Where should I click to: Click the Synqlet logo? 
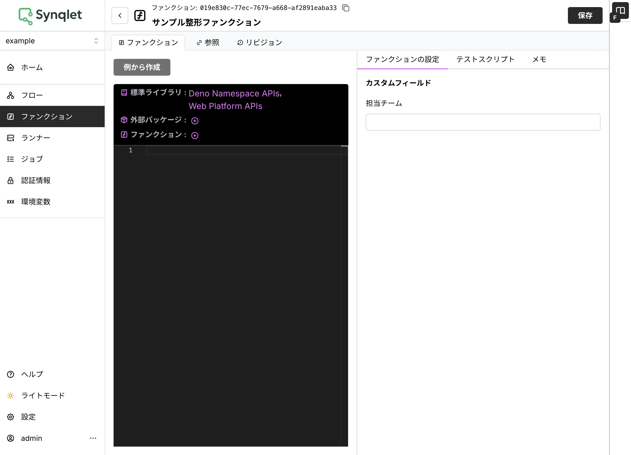(50, 15)
